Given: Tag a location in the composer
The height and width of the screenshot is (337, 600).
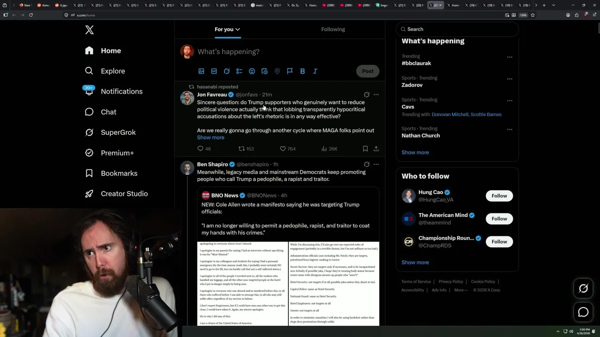Looking at the screenshot, I should coord(277,71).
